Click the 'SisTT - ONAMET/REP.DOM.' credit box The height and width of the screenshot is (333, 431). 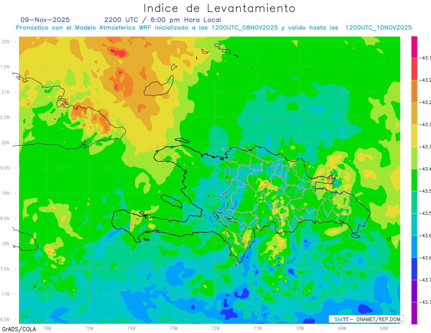click(366, 319)
